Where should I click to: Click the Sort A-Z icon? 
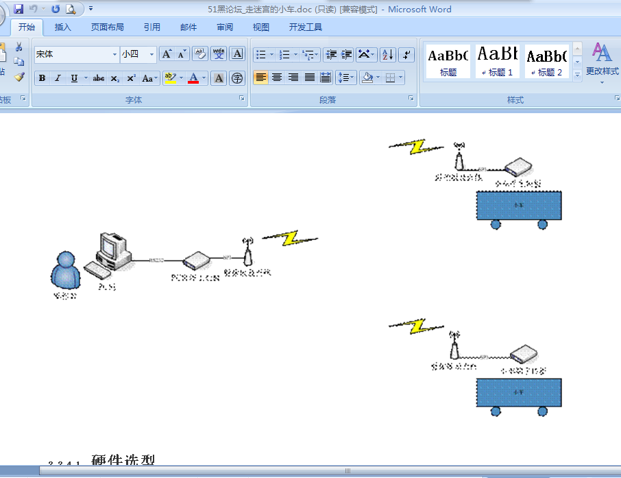[387, 54]
